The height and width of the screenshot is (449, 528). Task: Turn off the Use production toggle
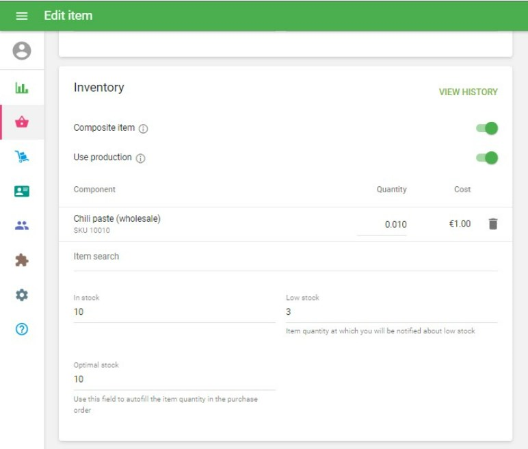pos(487,158)
